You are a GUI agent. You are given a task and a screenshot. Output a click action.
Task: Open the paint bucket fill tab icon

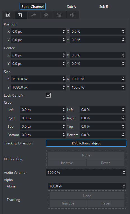46,15
